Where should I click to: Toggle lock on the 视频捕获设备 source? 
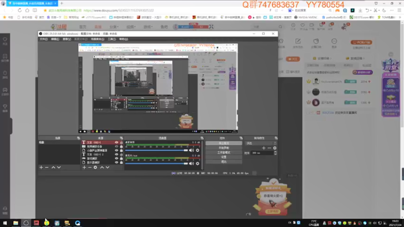(121, 146)
